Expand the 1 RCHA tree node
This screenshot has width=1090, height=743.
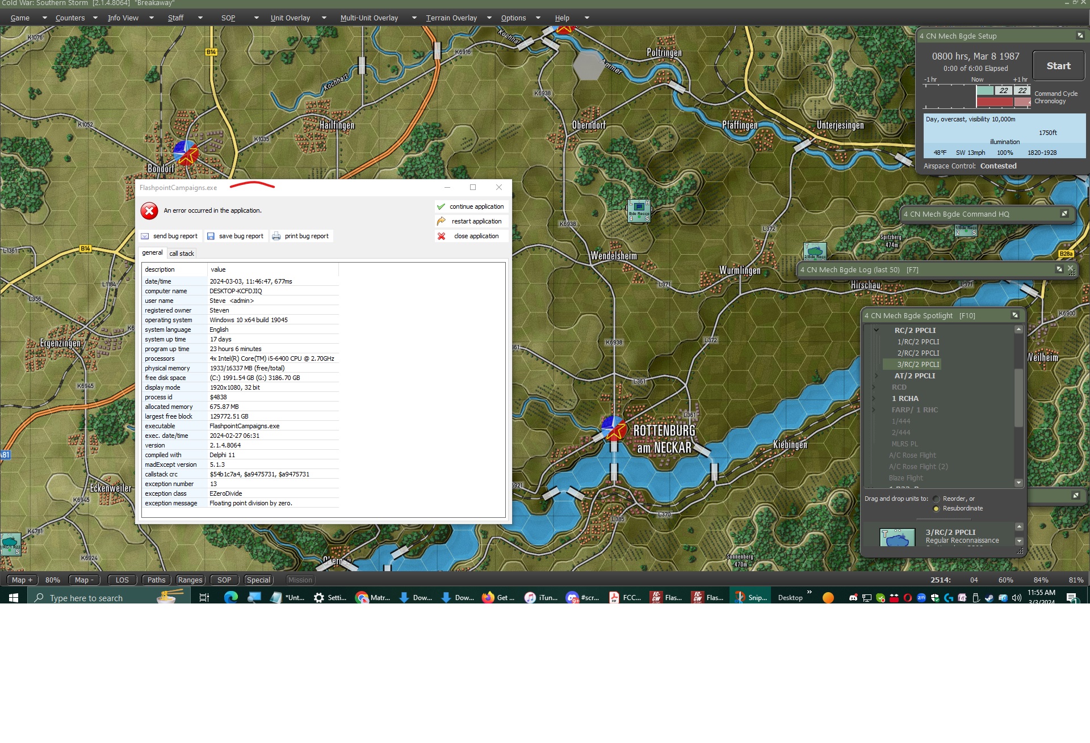click(x=874, y=398)
